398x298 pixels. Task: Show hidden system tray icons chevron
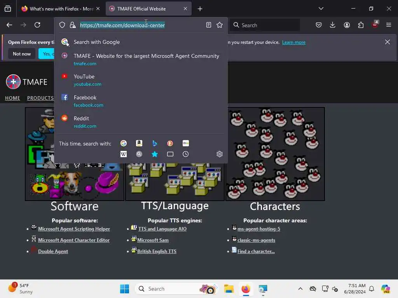click(x=300, y=289)
